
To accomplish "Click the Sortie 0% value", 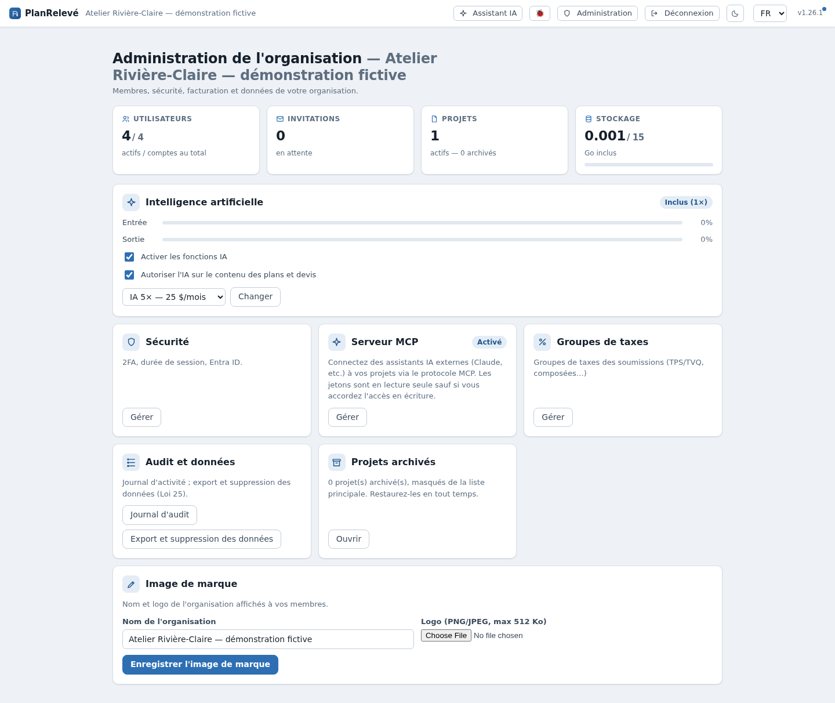I will pos(706,240).
